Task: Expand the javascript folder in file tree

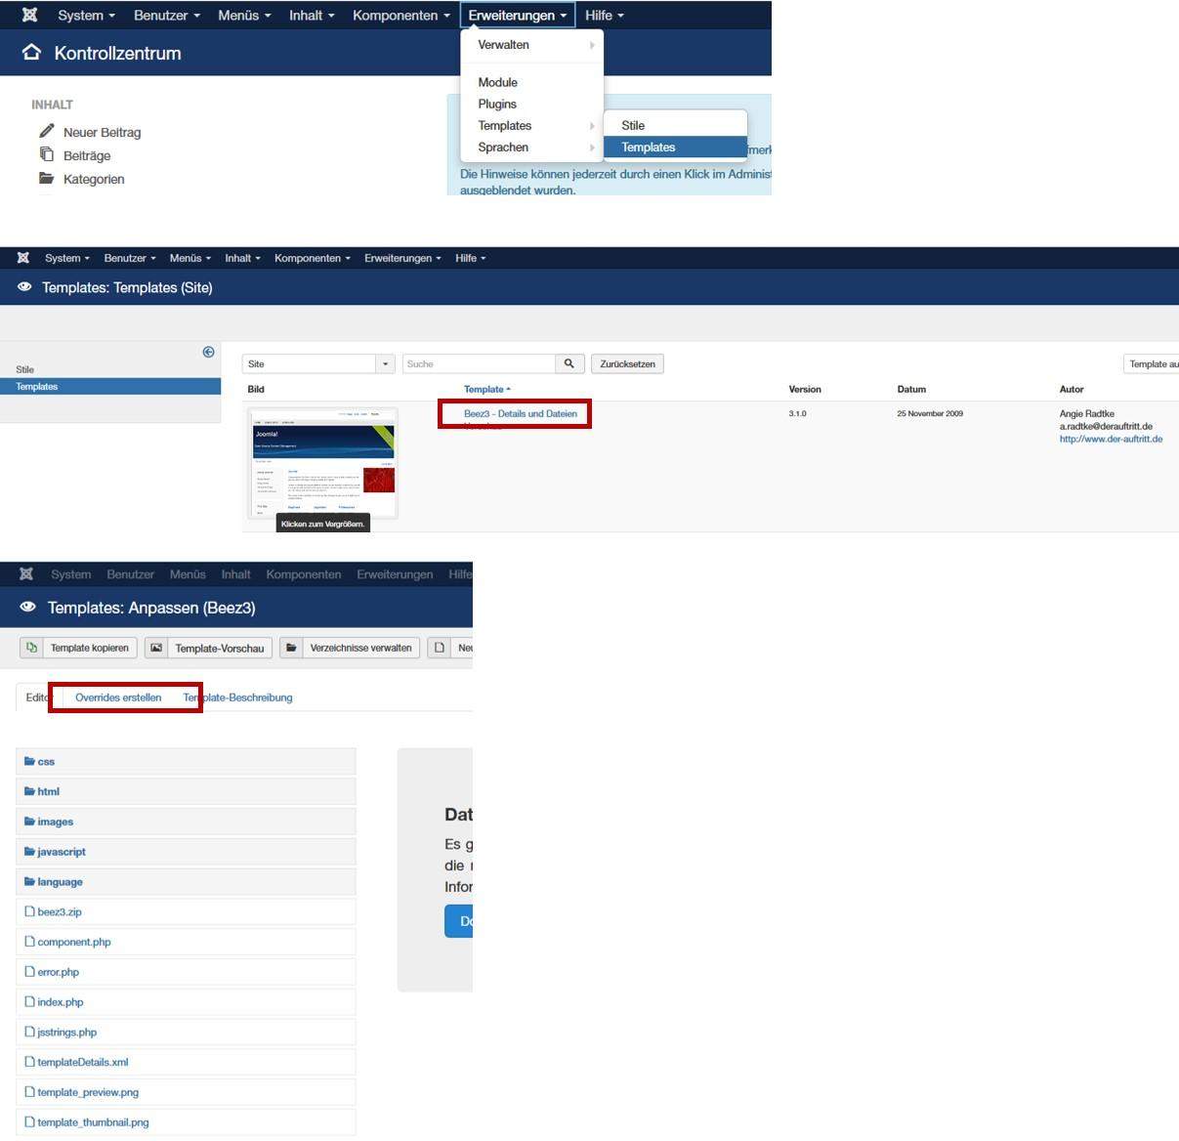Action: click(61, 852)
